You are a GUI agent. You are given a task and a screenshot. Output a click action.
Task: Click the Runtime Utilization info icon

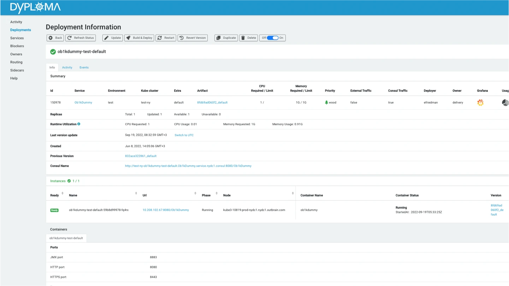79,124
